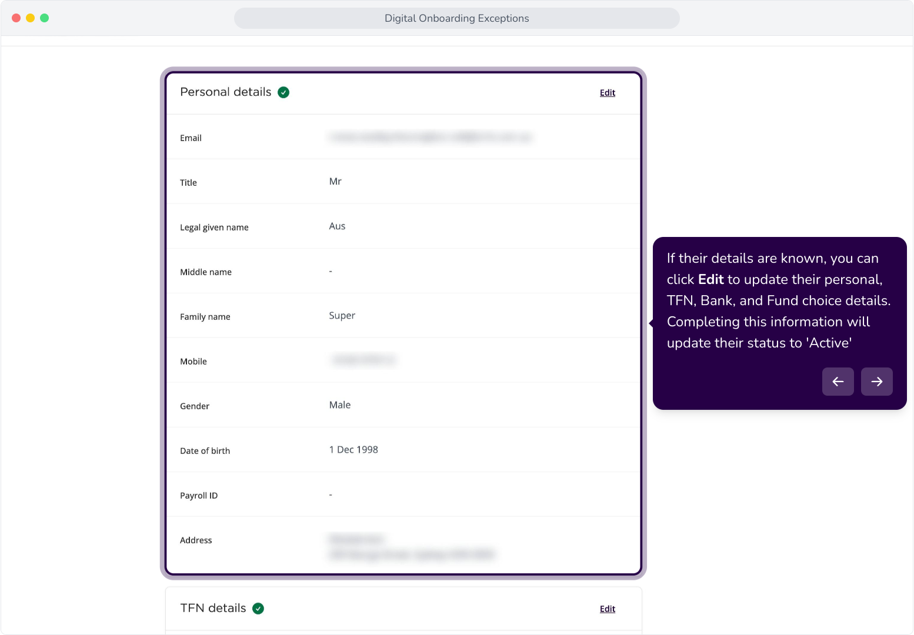Image resolution: width=914 pixels, height=635 pixels.
Task: Click the TFN details heading
Action: (x=213, y=609)
